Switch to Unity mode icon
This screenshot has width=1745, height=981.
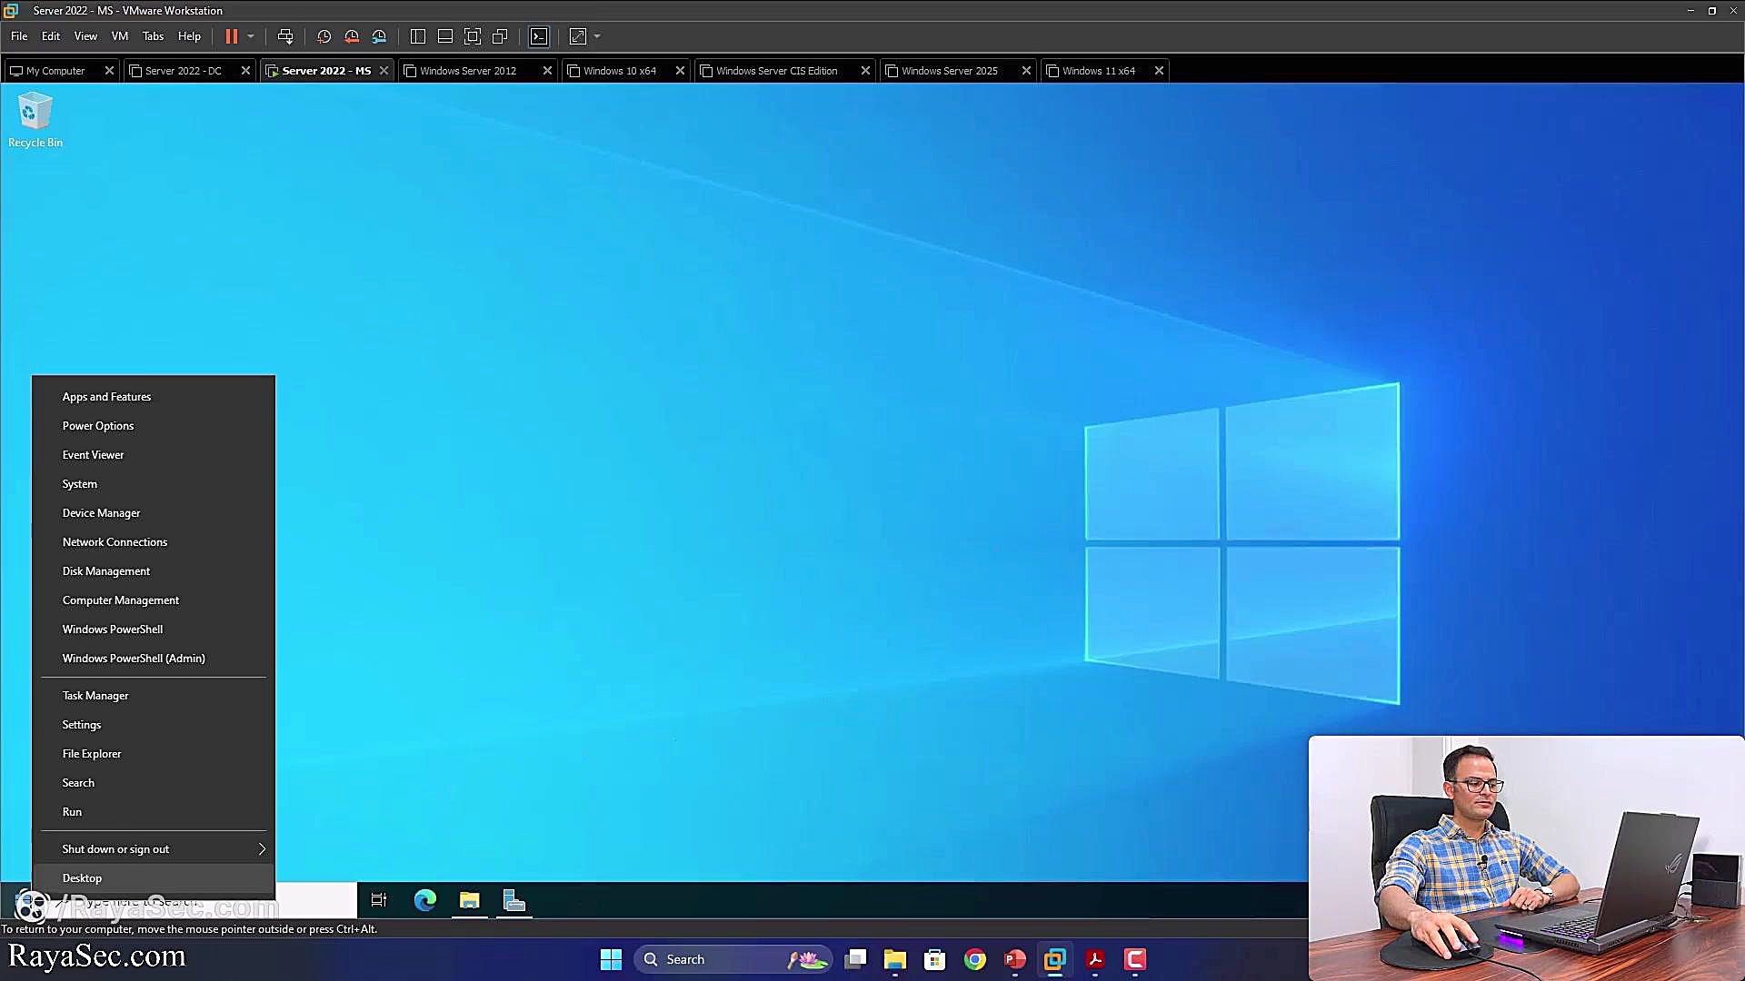(x=500, y=36)
